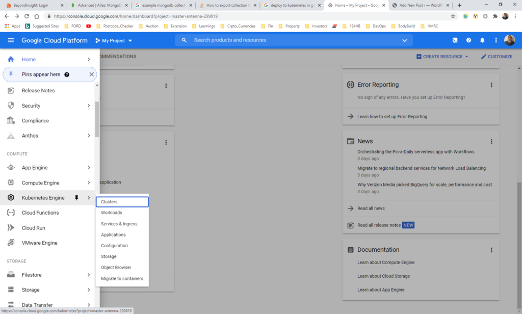Open Documentation card three-dot menu

[491, 250]
